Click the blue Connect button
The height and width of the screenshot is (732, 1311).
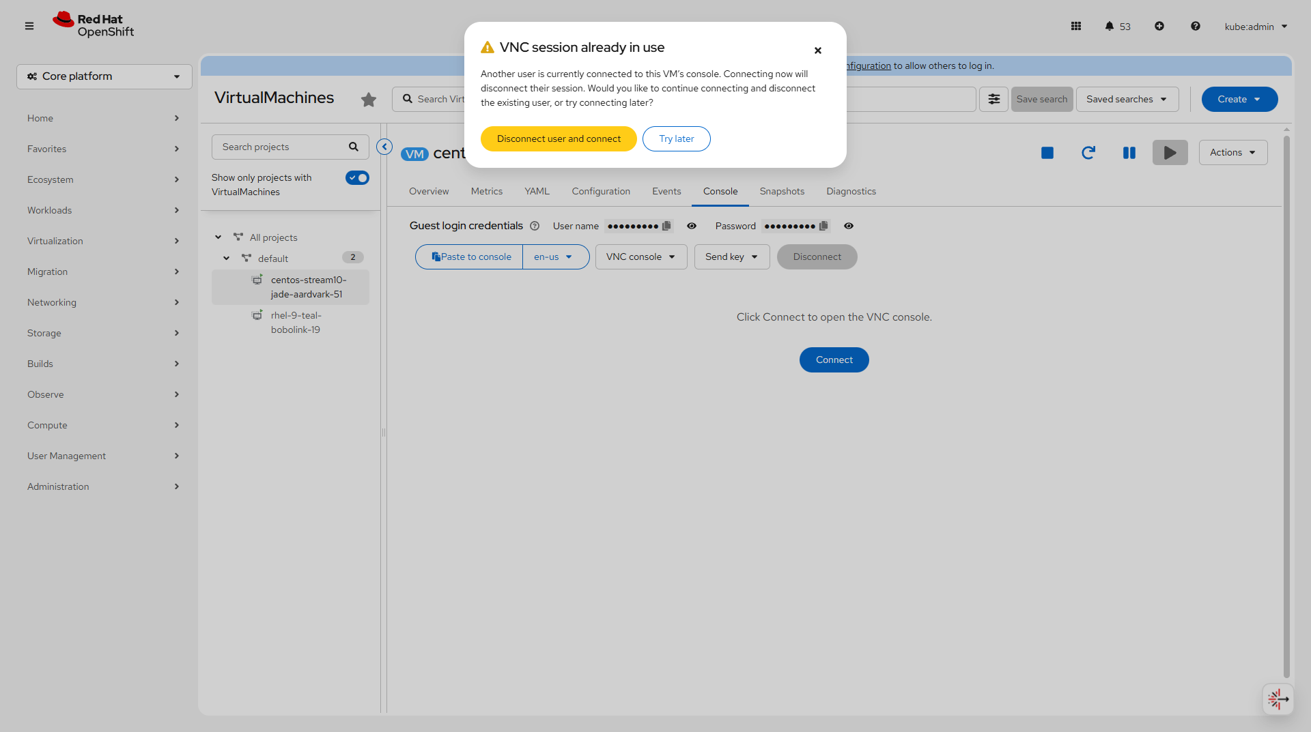[x=834, y=360]
